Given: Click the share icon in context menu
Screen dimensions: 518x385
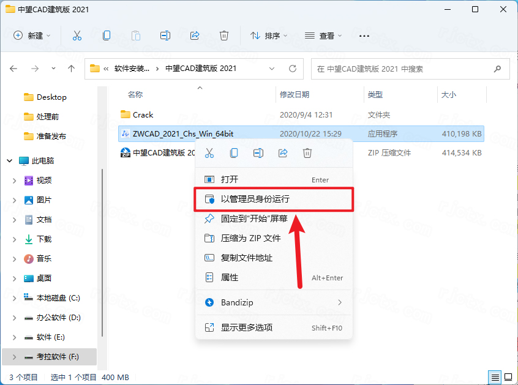Looking at the screenshot, I should pyautogui.click(x=283, y=153).
